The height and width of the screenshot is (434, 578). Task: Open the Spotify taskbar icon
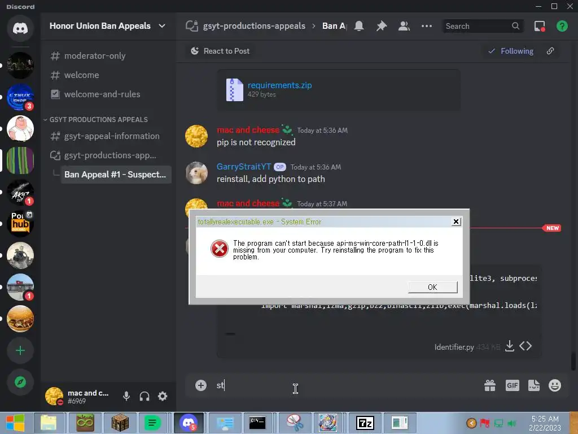click(152, 423)
